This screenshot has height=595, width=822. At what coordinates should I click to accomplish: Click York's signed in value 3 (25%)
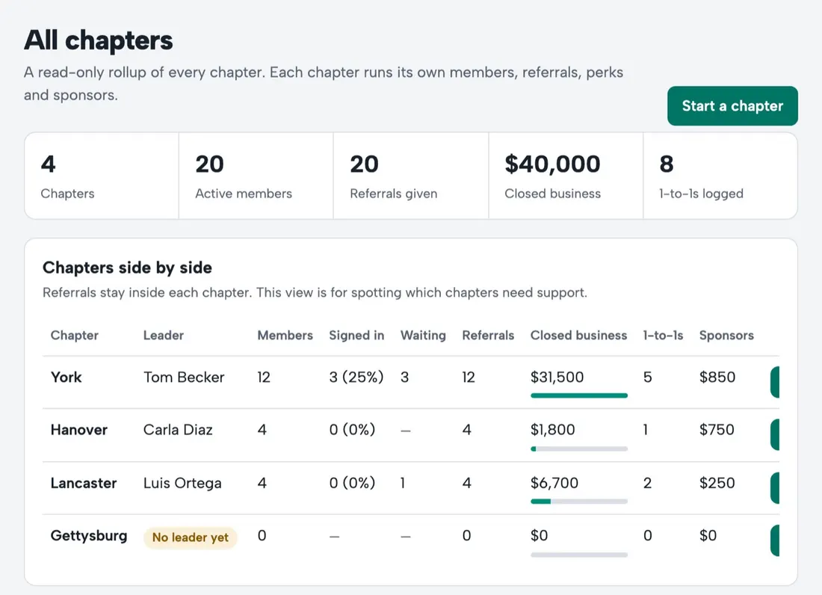(x=356, y=377)
